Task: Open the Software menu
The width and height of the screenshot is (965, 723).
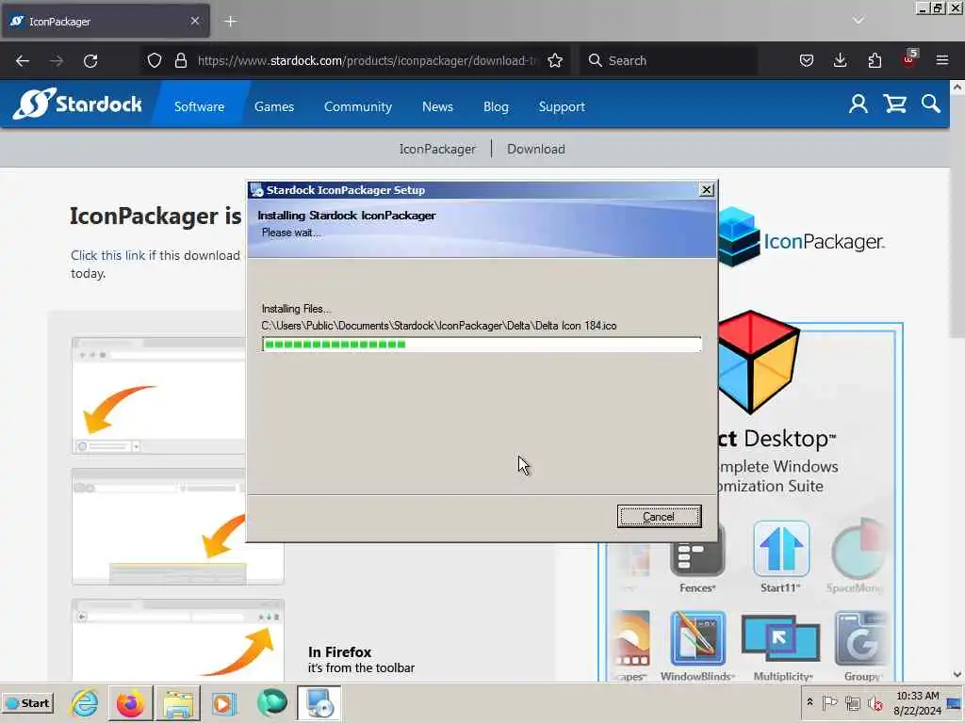Action: (x=200, y=106)
